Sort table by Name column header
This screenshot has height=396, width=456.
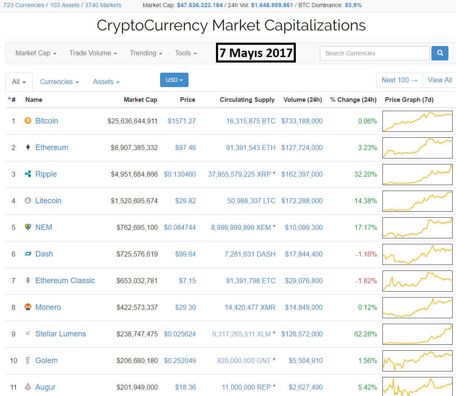[x=34, y=100]
